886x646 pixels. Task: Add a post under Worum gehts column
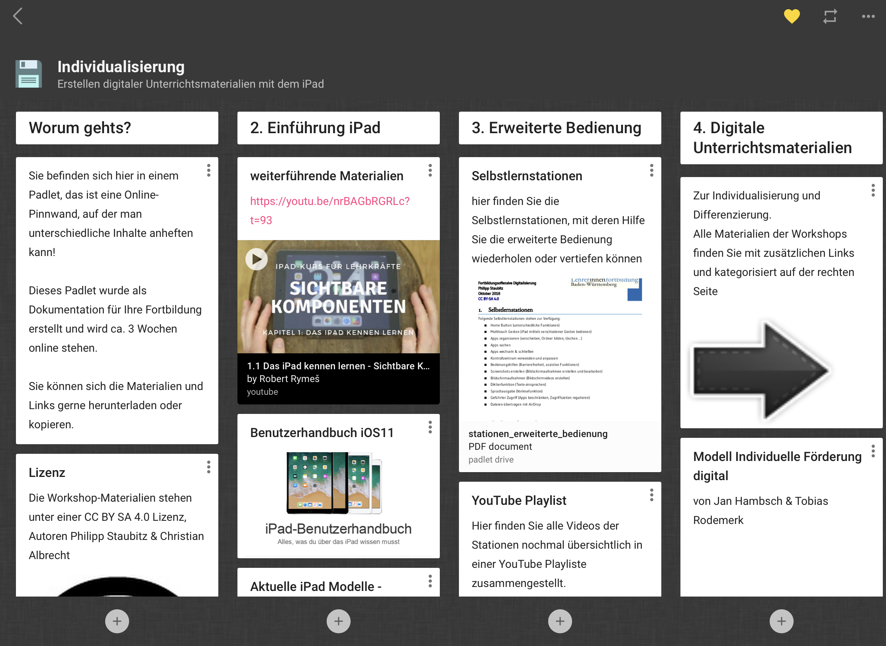click(117, 621)
